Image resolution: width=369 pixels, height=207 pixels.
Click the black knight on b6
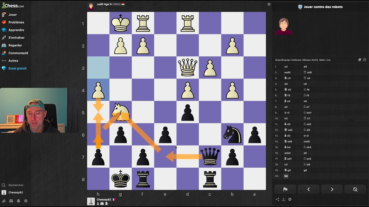(232, 134)
